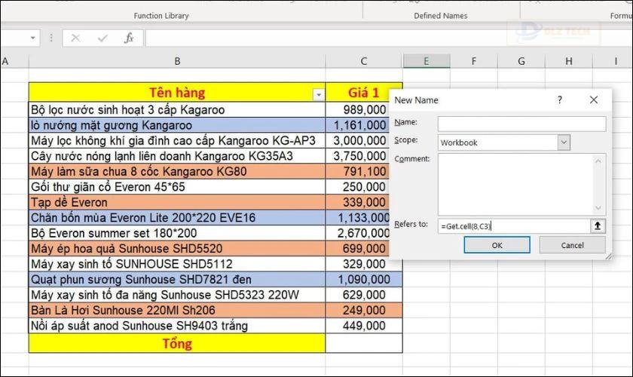Select price cell 629,000
Image resolution: width=633 pixels, height=377 pixels.
click(x=364, y=295)
